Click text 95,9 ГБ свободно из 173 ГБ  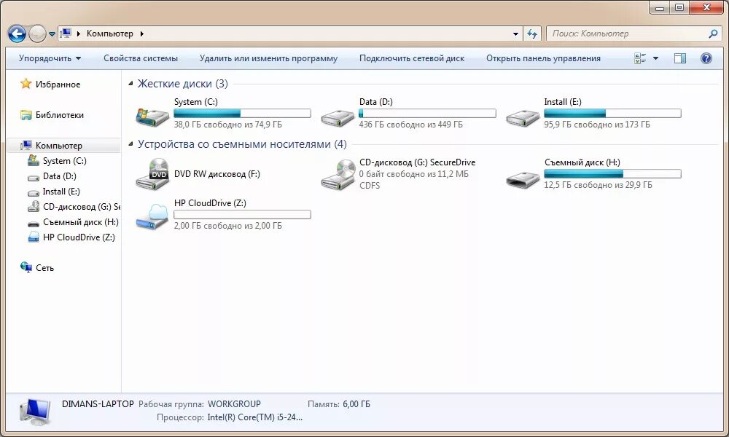pyautogui.click(x=597, y=125)
